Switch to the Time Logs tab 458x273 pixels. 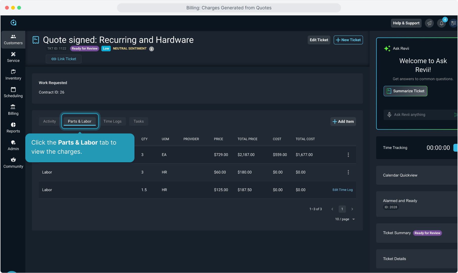tap(112, 121)
